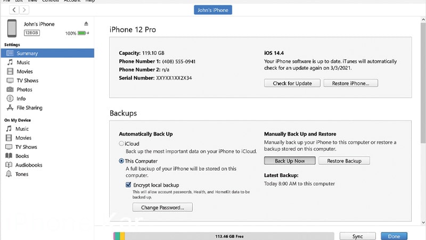Click Restore Backup button

click(x=344, y=161)
